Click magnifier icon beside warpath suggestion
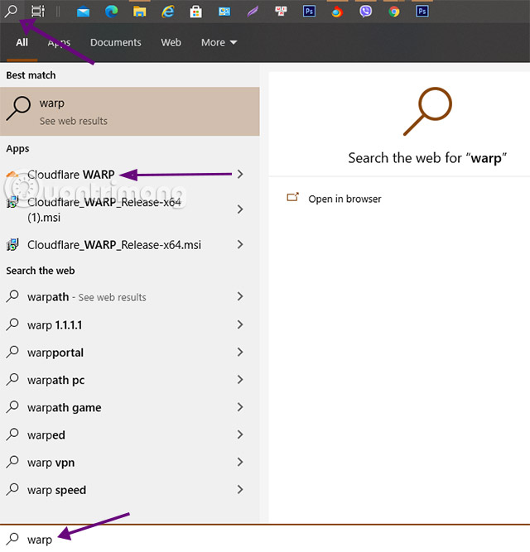 pos(12,296)
